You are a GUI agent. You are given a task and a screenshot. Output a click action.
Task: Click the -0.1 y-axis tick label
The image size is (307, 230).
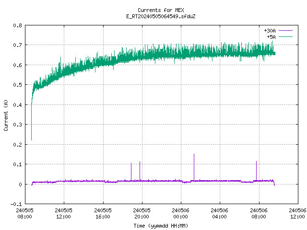point(16,204)
